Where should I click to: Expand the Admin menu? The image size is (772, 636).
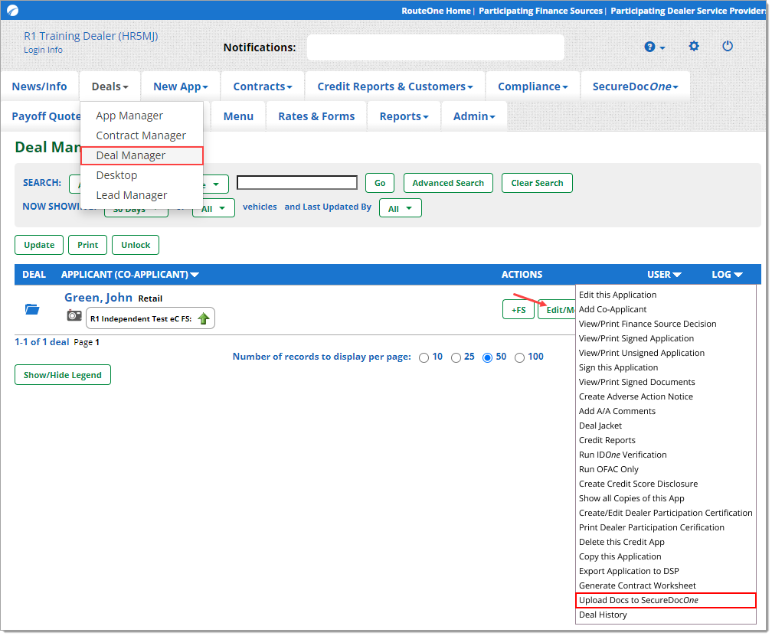point(475,116)
